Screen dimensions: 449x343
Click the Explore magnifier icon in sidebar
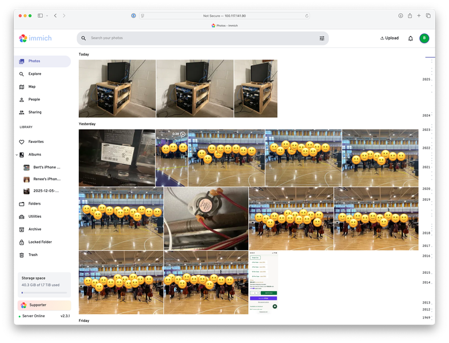(x=22, y=74)
